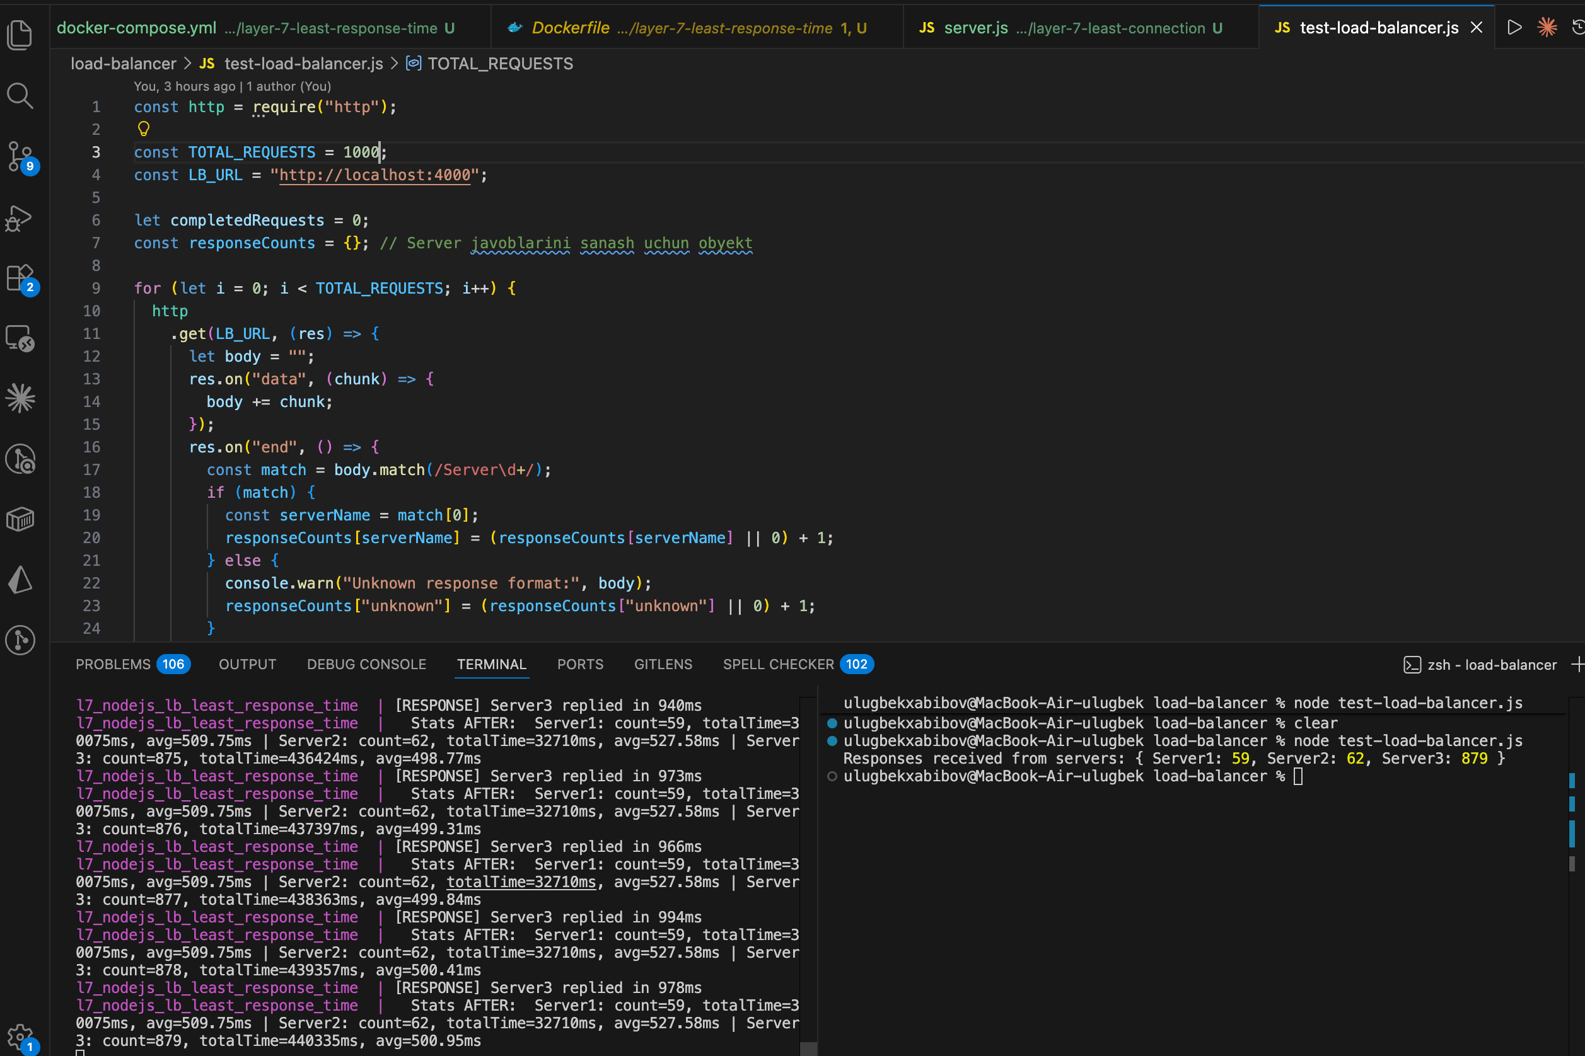The width and height of the screenshot is (1585, 1056).
Task: Open the http://localhost:4000 link
Action: pyautogui.click(x=374, y=175)
